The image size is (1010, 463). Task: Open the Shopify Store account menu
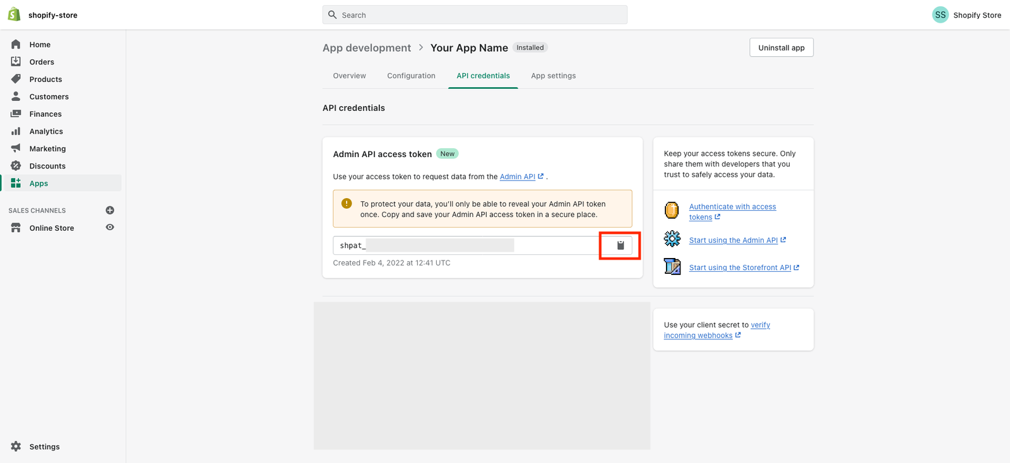tap(966, 15)
